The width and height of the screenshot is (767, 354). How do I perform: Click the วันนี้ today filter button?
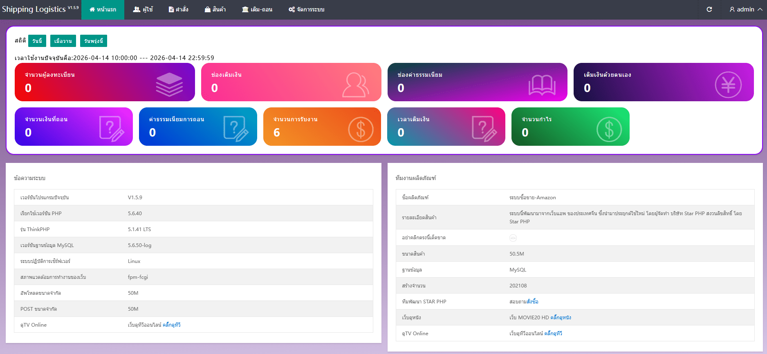[x=37, y=41]
